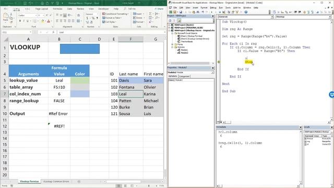Click Reset stop icon in VBA toolbar
Viewport: 334px width, 188px height.
[x=220, y=12]
